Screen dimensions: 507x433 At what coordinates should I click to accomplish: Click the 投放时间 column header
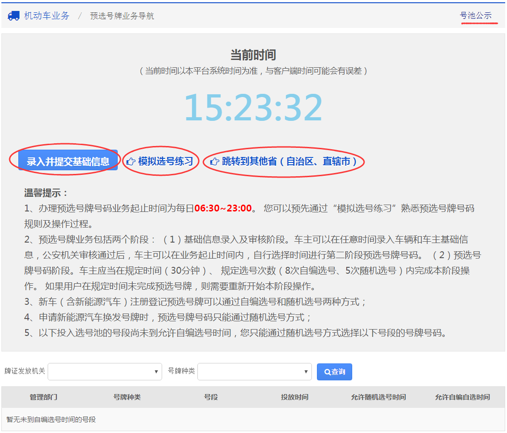point(294,397)
